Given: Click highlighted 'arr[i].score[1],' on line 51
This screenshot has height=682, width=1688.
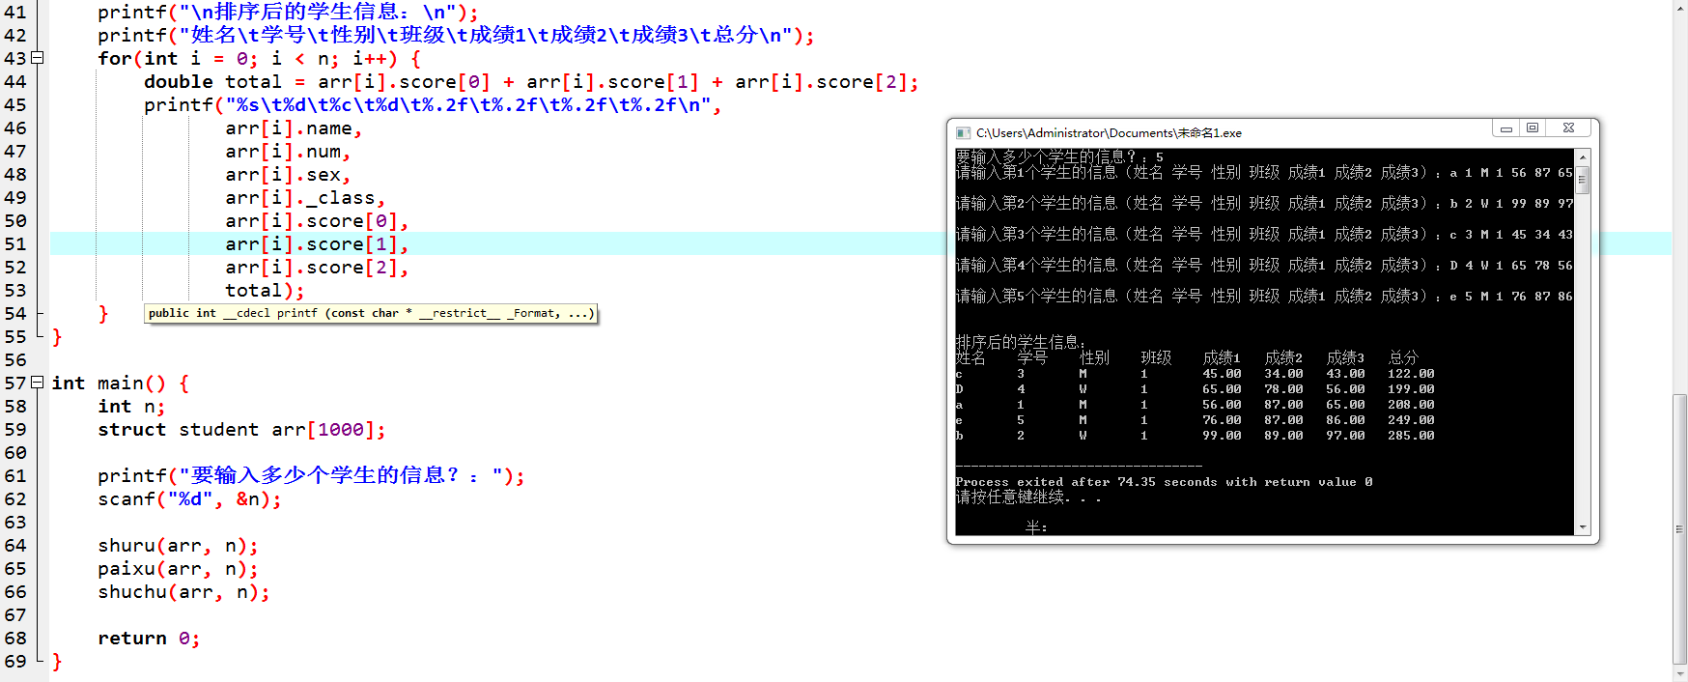Looking at the screenshot, I should [317, 244].
